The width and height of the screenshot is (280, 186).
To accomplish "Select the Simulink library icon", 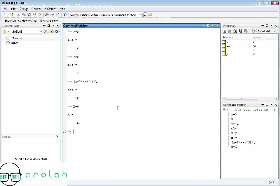I will tap(47, 14).
